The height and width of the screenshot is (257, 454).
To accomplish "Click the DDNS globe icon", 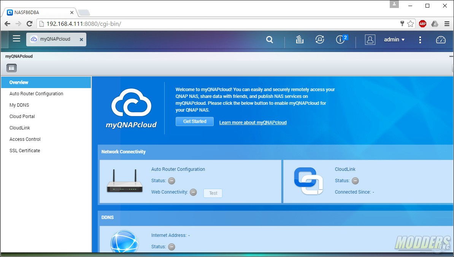I will point(124,241).
